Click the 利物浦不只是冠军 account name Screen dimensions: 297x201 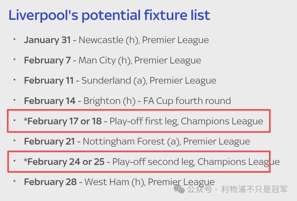pos(255,190)
